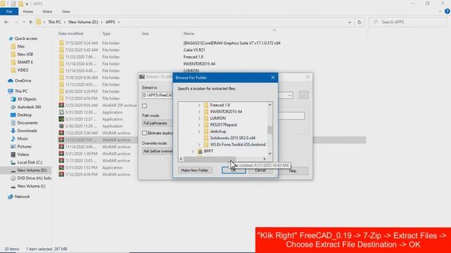Click the Explorer Back arrow
Image resolution: width=451 pixels, height=253 pixels.
tap(6, 22)
